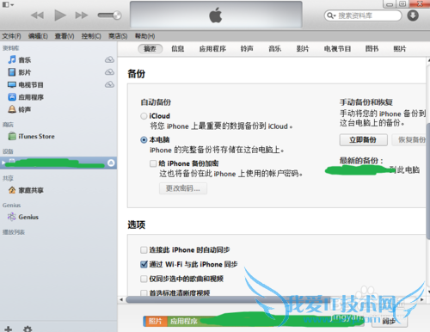Click the 同步 button
430x332 pixels.
coord(390,321)
